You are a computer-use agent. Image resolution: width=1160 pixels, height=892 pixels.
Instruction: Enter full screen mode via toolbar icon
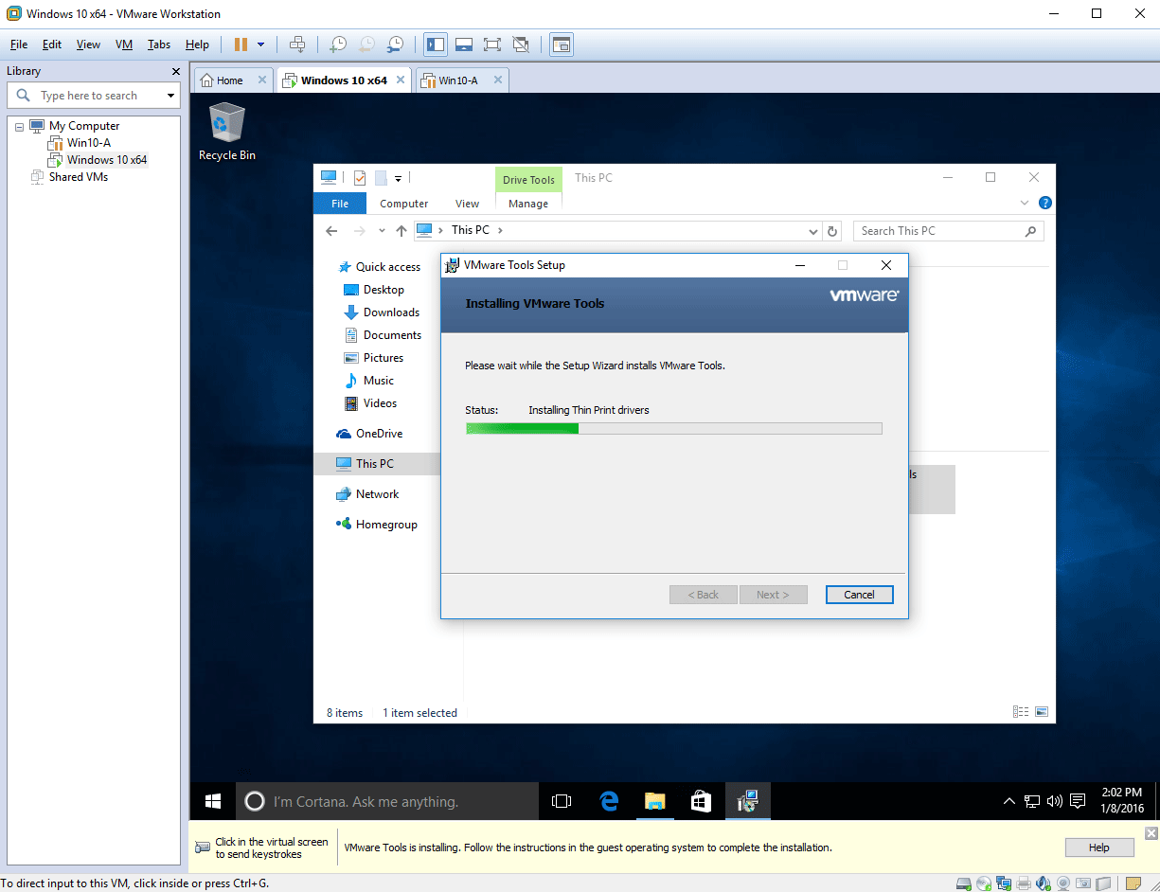point(491,45)
